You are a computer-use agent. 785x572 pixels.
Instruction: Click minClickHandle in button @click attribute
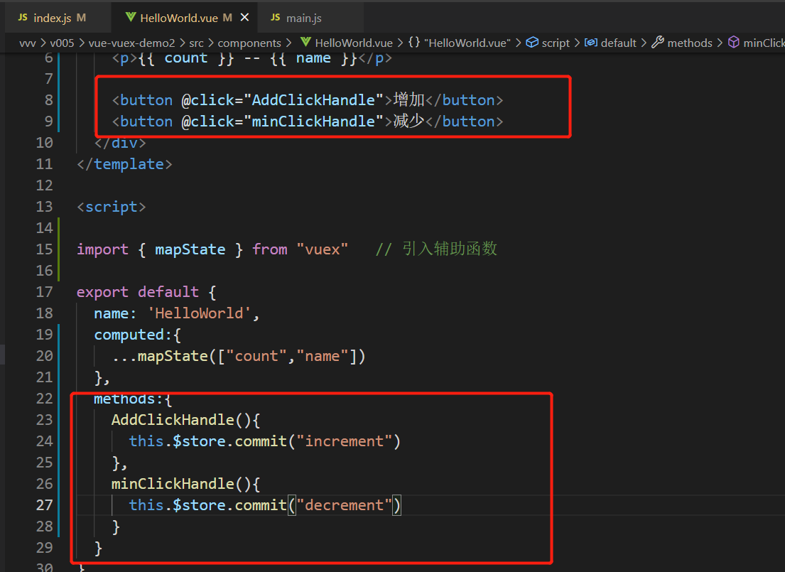[x=313, y=122]
